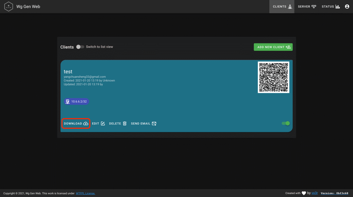353x197 pixels.
Task: Open the vx3r author link
Action: [x=314, y=193]
